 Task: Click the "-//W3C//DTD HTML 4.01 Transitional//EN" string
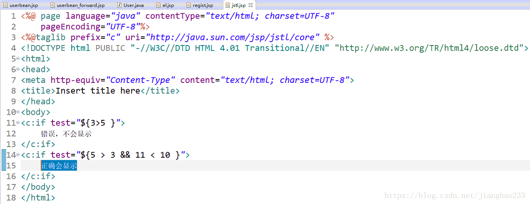tap(230, 48)
